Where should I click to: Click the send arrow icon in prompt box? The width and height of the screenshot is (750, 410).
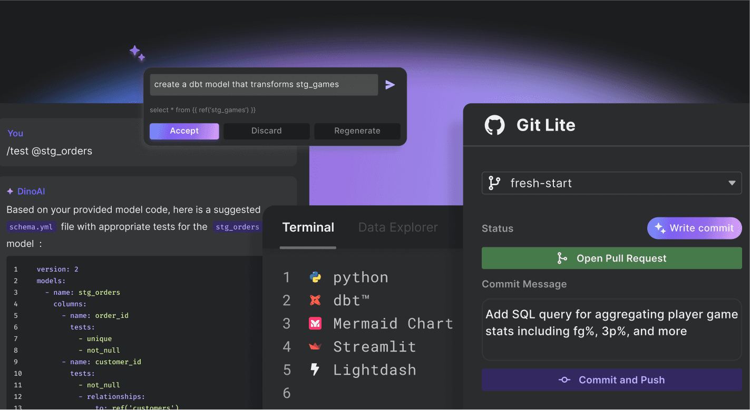390,85
